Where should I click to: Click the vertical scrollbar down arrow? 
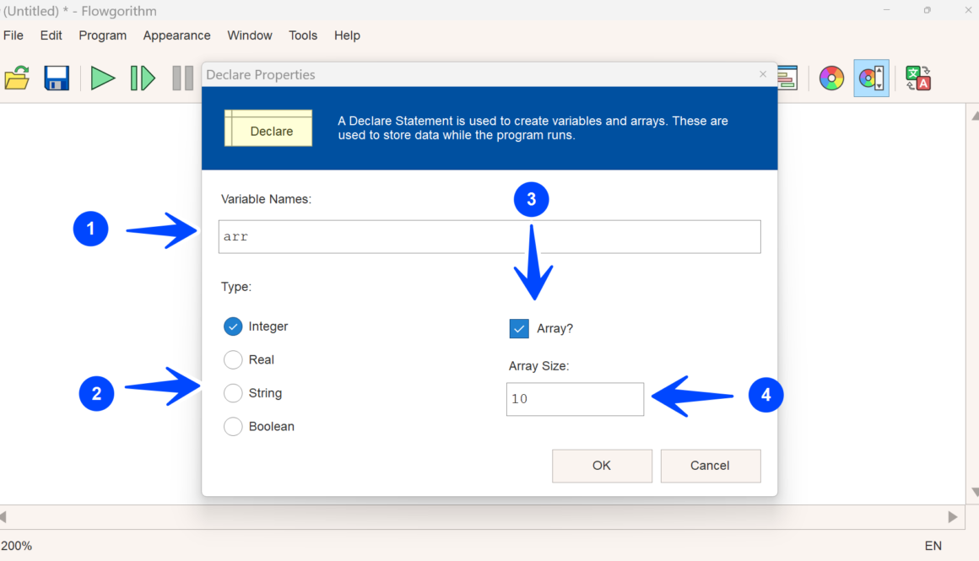click(x=975, y=492)
